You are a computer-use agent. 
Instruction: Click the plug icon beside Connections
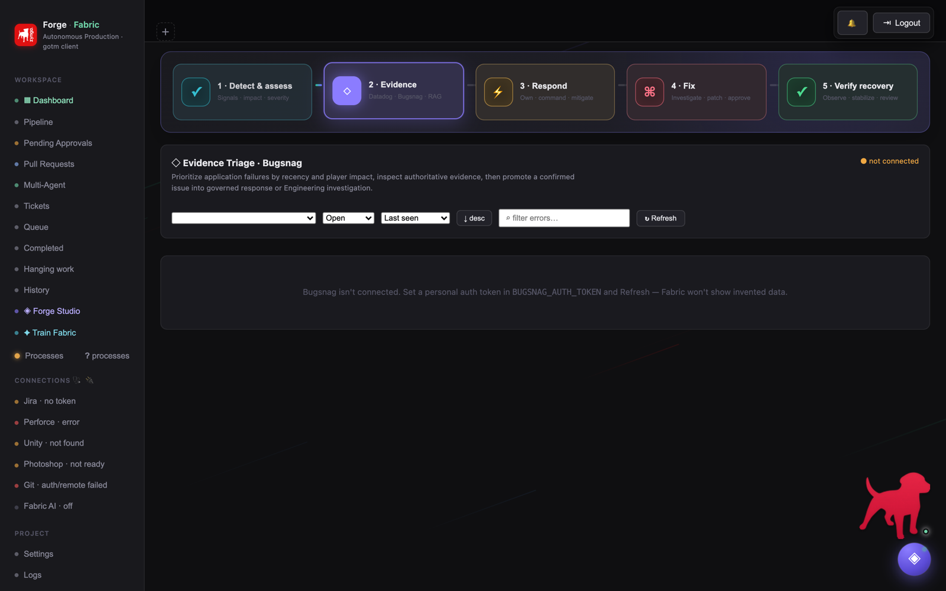pyautogui.click(x=90, y=380)
